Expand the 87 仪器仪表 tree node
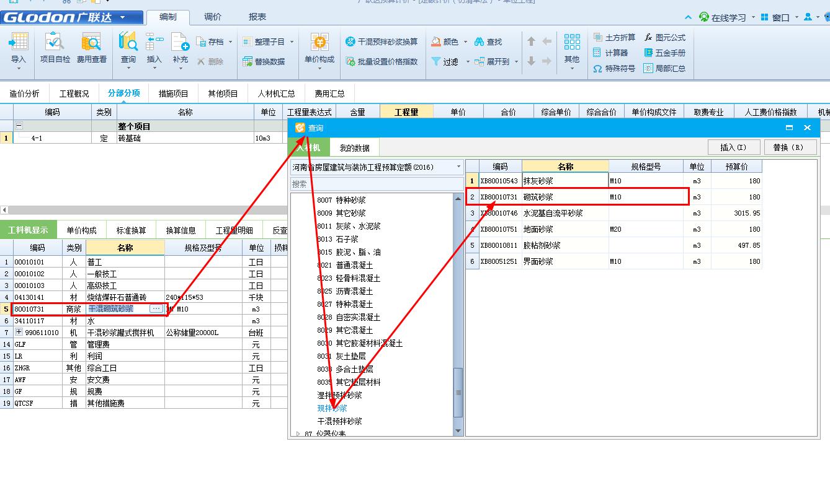The height and width of the screenshot is (493, 830). coord(298,434)
